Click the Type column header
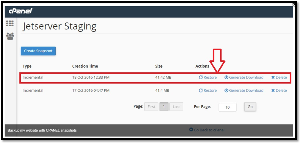The height and width of the screenshot is (144, 301). (x=27, y=66)
